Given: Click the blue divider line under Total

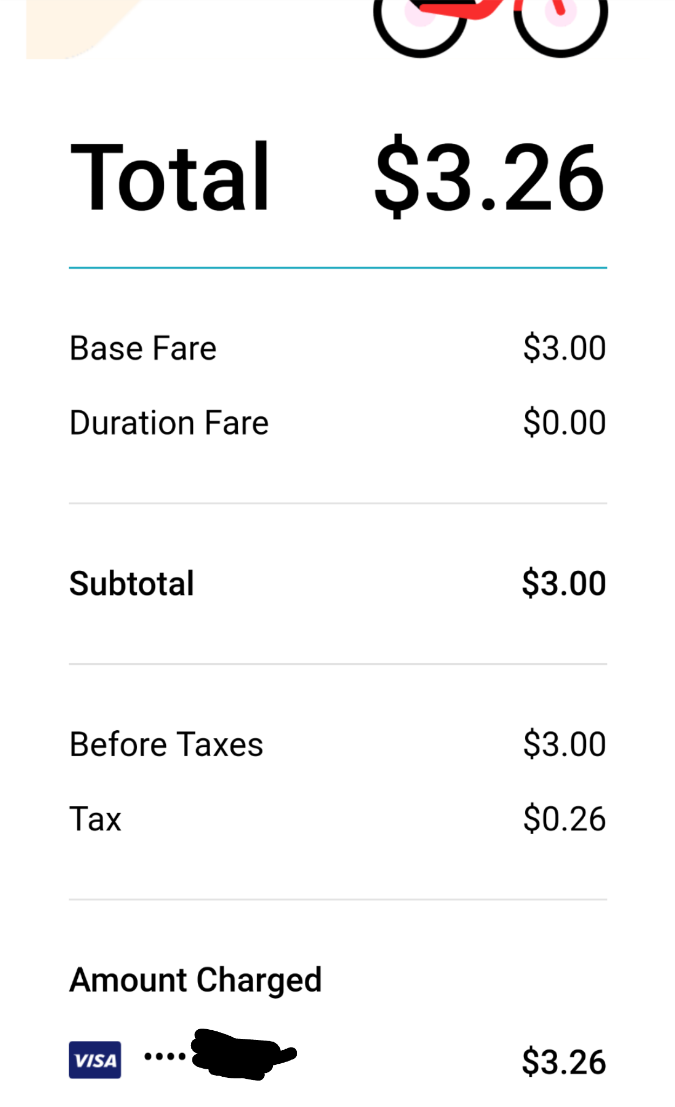Looking at the screenshot, I should [338, 268].
